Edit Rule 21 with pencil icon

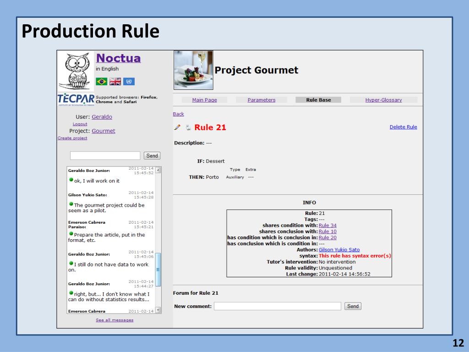tap(177, 127)
